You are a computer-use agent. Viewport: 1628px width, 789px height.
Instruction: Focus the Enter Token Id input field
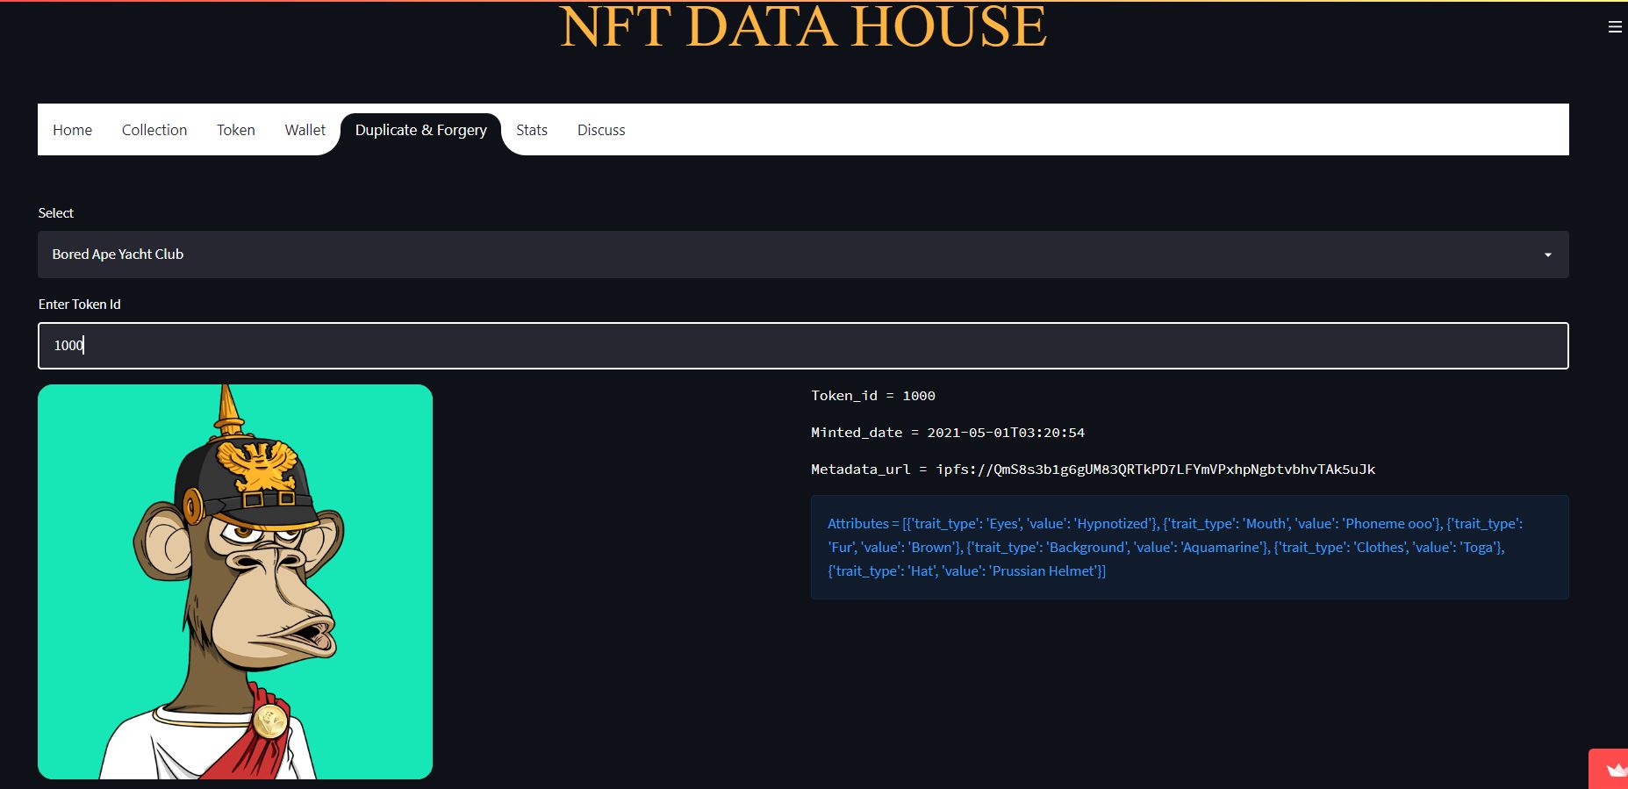pos(803,346)
